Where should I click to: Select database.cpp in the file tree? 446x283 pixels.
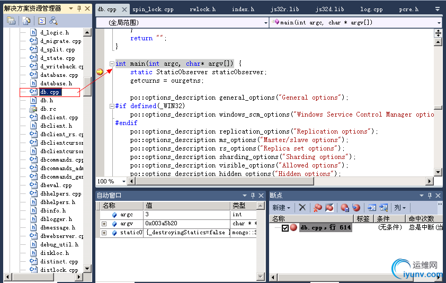pyautogui.click(x=59, y=75)
